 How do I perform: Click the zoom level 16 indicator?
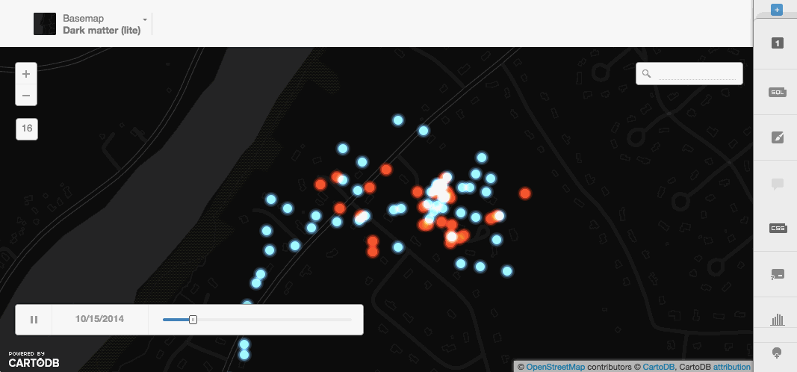27,128
